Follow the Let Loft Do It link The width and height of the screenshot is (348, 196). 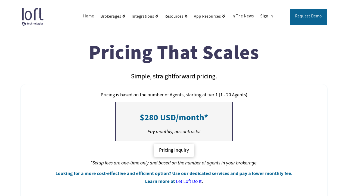pos(189,182)
